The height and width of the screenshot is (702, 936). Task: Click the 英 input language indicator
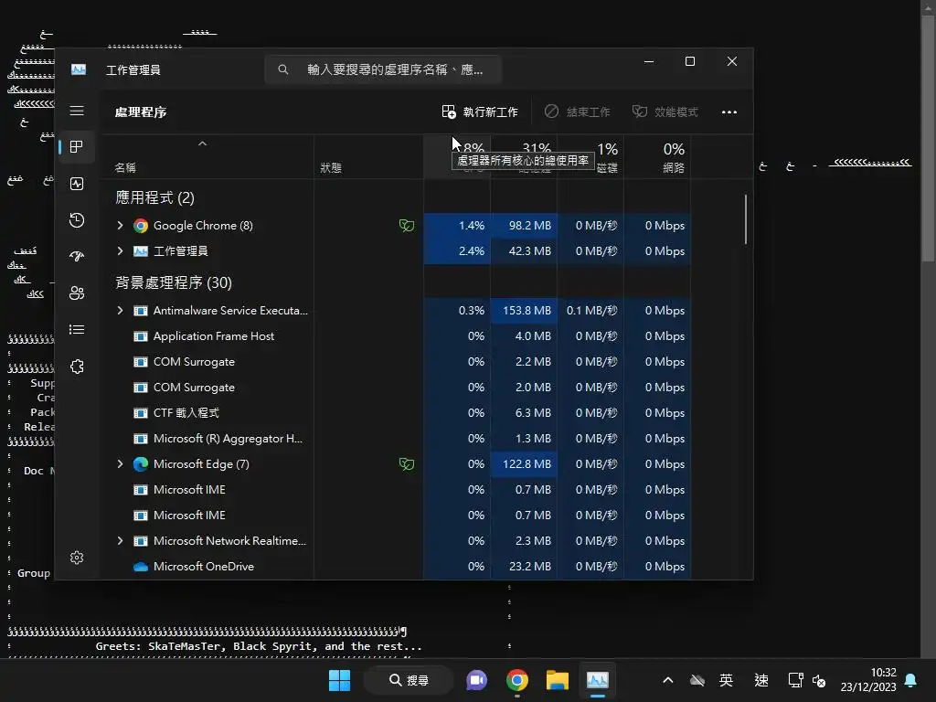click(x=726, y=680)
